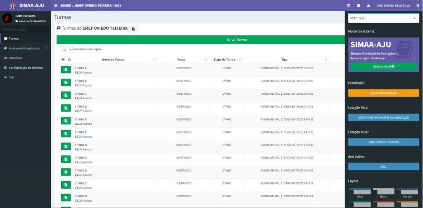Click the document icon next to EMEF OVIEDO TEIXEIRA
Screen dimensions: 423x208
coord(133,29)
